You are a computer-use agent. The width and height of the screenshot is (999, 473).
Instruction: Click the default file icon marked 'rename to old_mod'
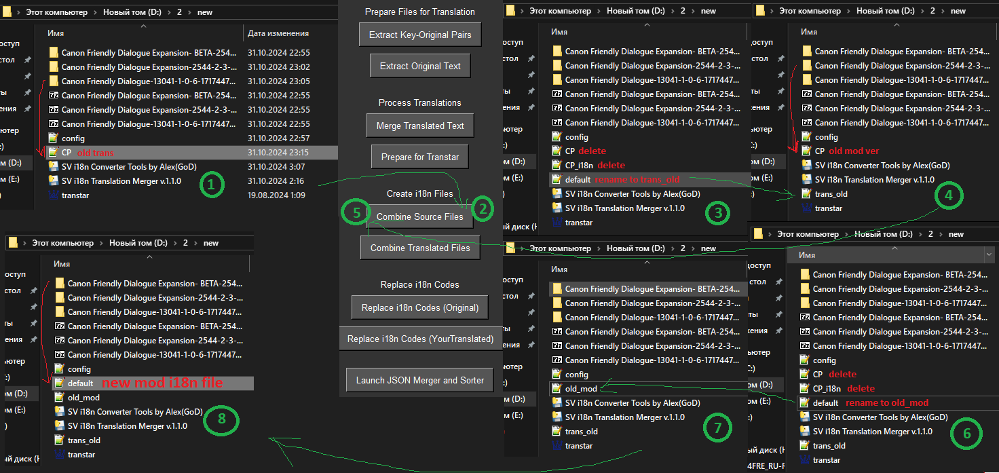click(805, 403)
